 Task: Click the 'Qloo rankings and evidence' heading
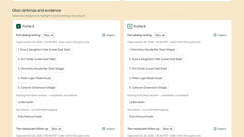coord(37,10)
